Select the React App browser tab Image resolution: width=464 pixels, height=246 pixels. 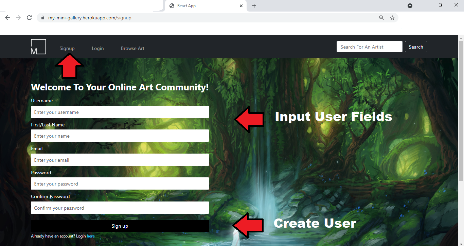(206, 6)
